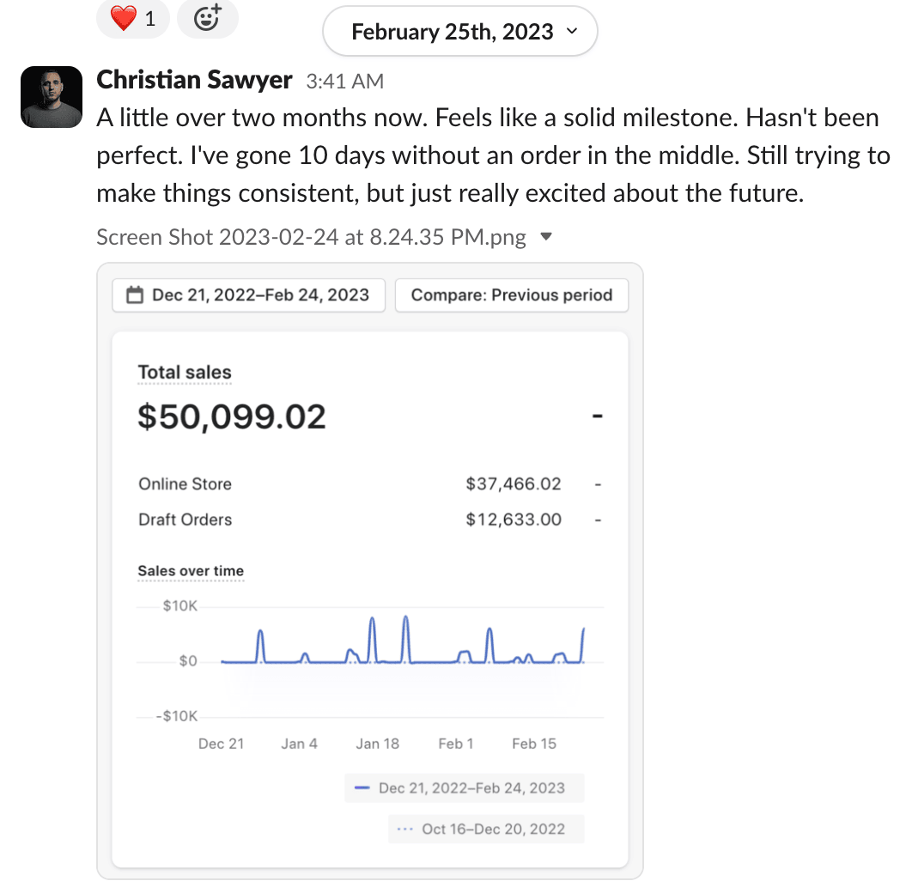The height and width of the screenshot is (881, 912).
Task: Collapse the screenshot attachment with arrow
Action: (x=545, y=237)
